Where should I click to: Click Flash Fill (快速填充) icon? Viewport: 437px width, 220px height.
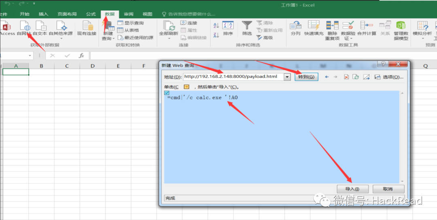pyautogui.click(x=314, y=25)
